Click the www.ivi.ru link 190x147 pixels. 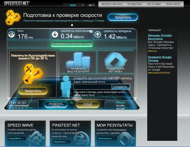click(152, 51)
